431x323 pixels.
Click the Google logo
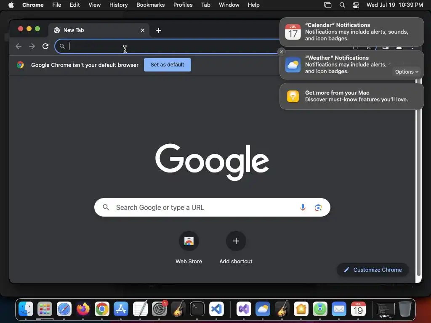coord(212,162)
